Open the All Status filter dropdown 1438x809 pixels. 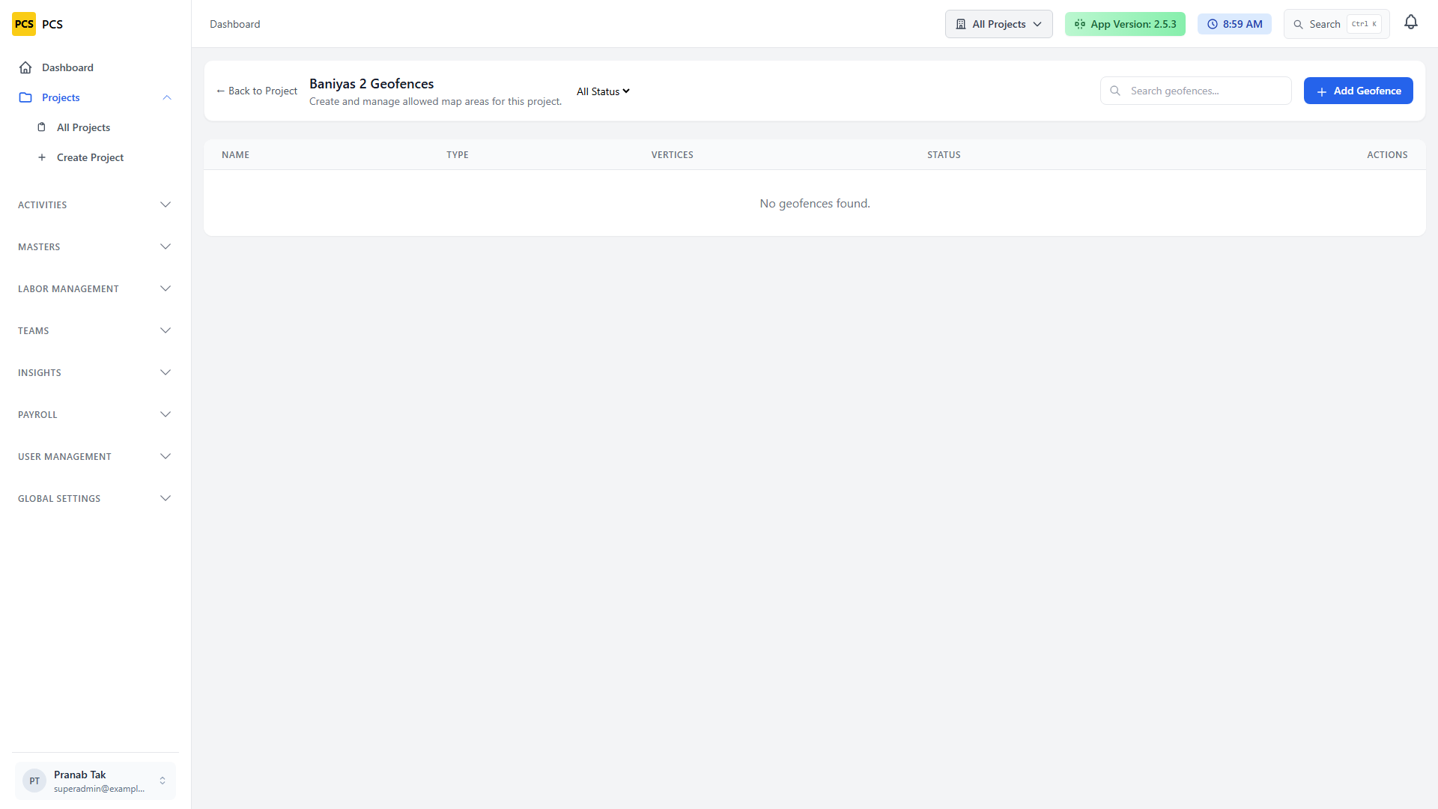pos(603,91)
